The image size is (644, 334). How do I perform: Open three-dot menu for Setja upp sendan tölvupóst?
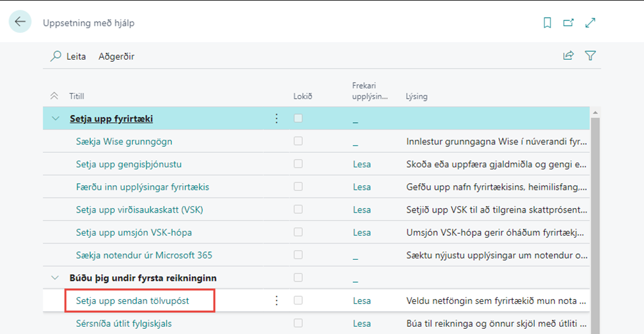277,301
